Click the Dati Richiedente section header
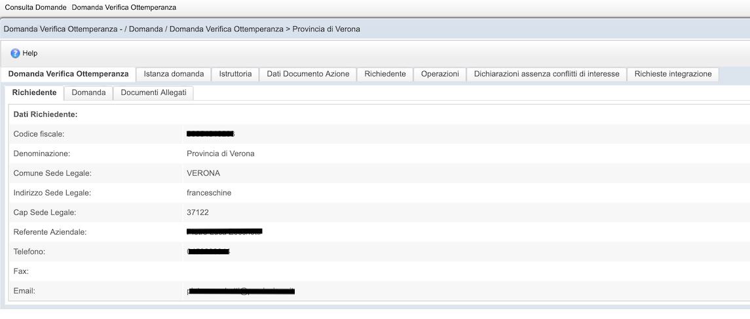 pyautogui.click(x=45, y=114)
